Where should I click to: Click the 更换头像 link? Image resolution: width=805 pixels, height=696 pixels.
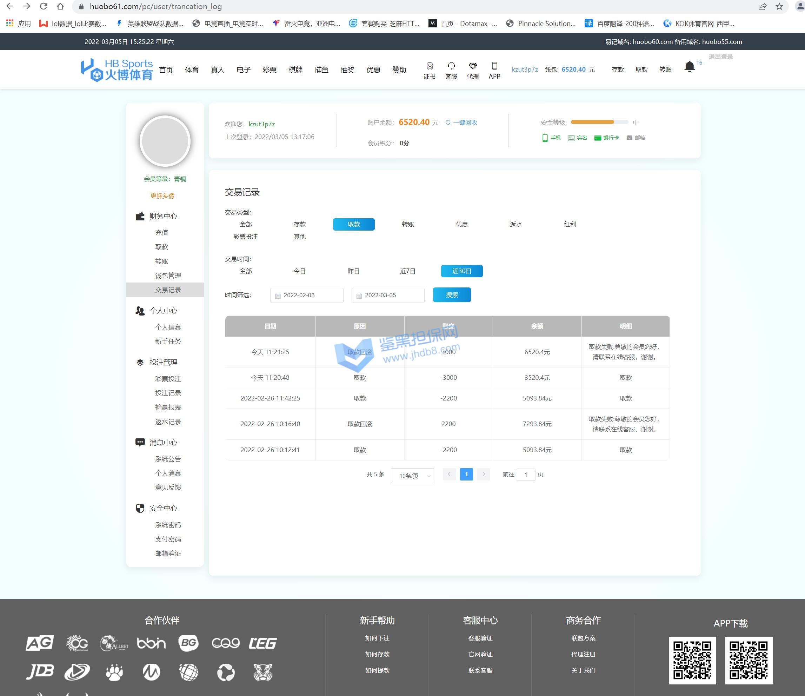point(162,195)
